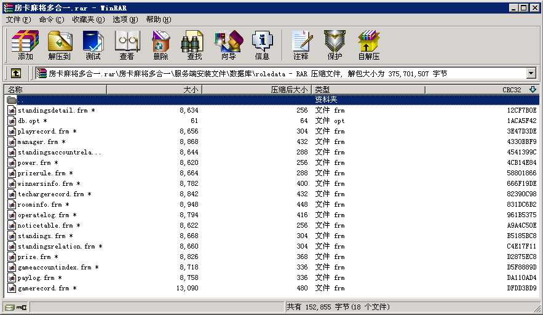The height and width of the screenshot is (315, 543).
Task: Sort by Packed size (压缩后大小) header
Action: [x=256, y=90]
